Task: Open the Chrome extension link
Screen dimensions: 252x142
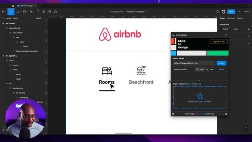Action: pos(191,84)
